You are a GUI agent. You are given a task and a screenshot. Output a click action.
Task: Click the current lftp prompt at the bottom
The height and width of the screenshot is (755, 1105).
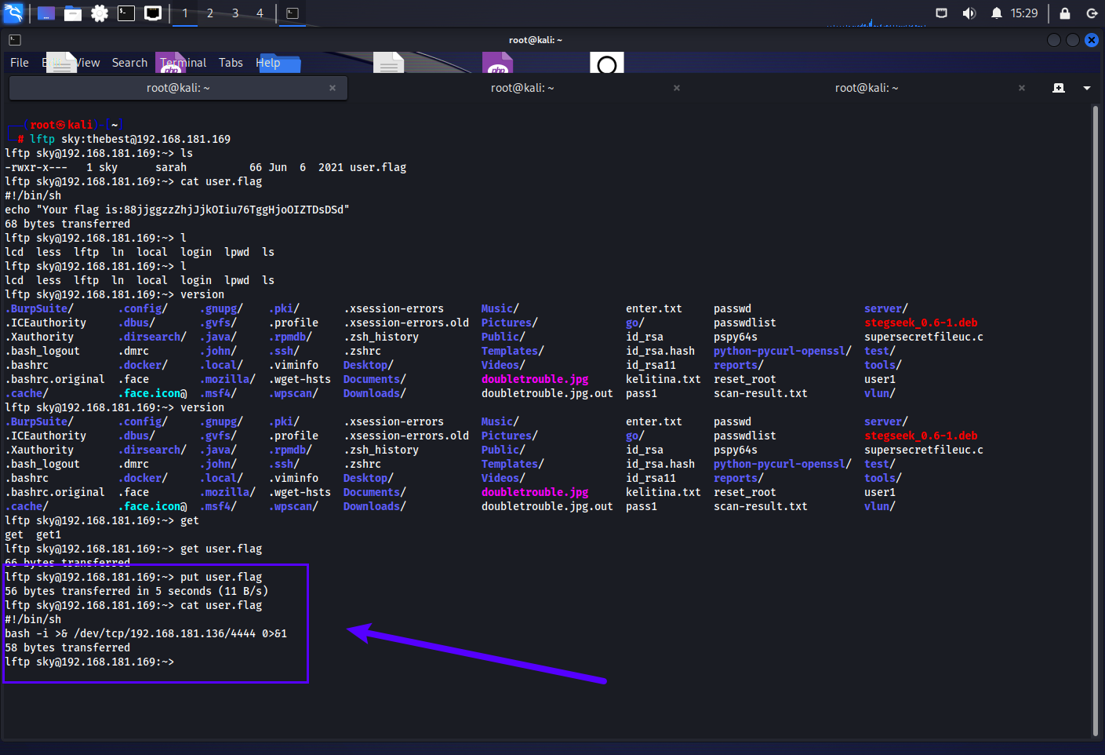pos(89,662)
